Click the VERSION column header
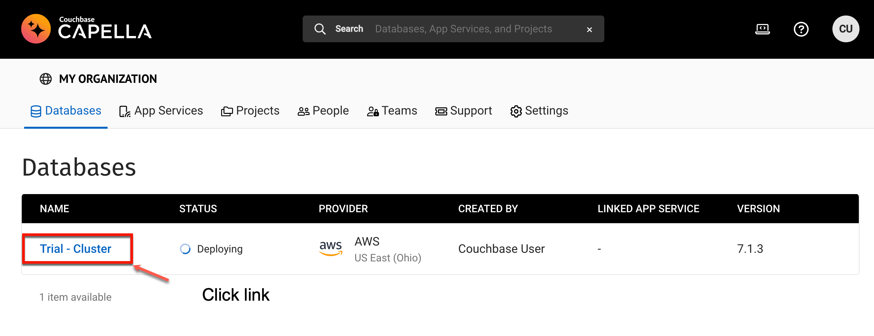874x336 pixels. point(758,208)
